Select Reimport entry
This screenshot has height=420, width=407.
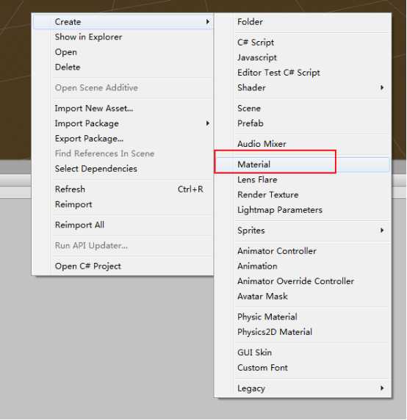tap(123, 204)
